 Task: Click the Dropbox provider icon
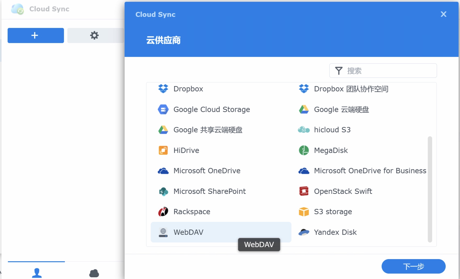(163, 89)
